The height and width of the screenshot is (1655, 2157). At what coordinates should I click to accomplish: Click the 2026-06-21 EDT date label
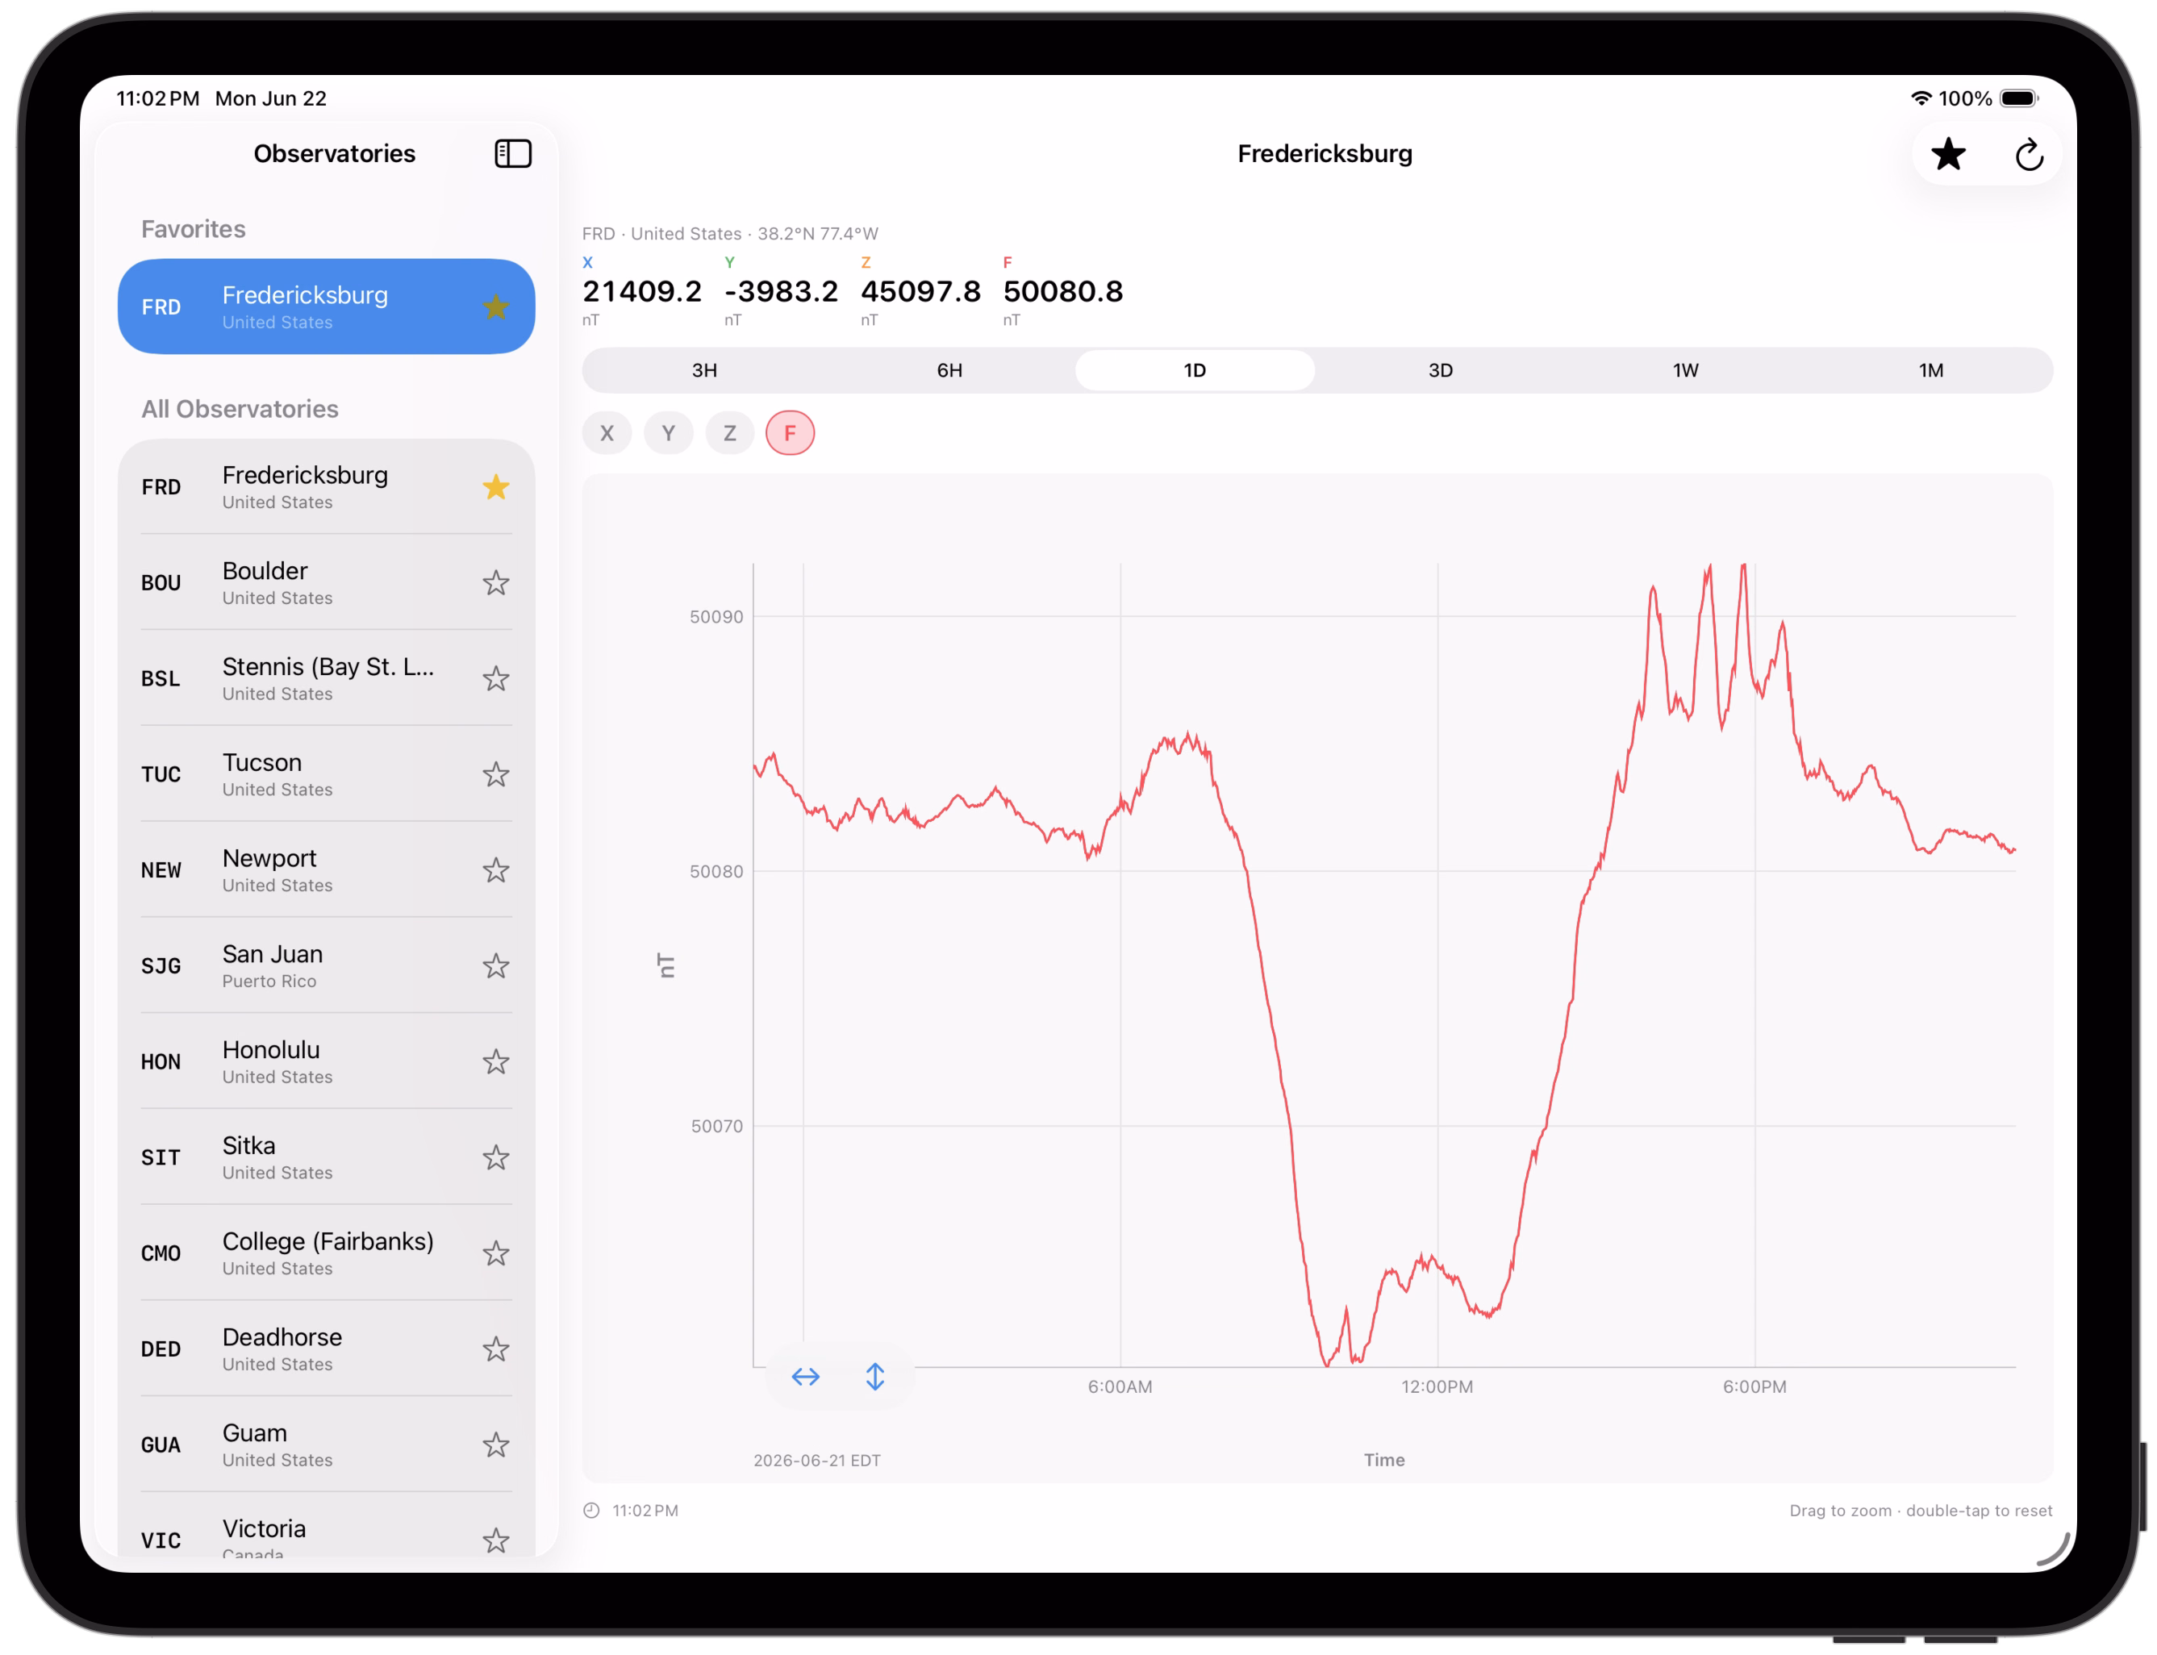(817, 1460)
